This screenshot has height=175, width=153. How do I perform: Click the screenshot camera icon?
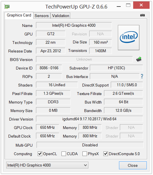tap(143, 15)
